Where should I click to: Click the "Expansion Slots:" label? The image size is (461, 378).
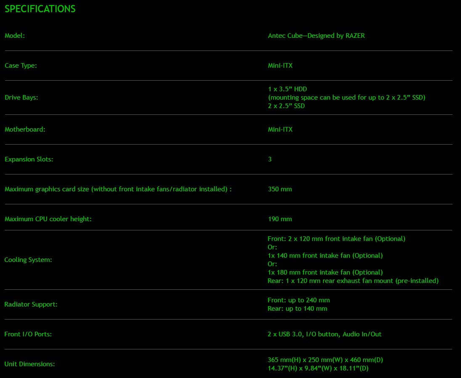pyautogui.click(x=29, y=159)
